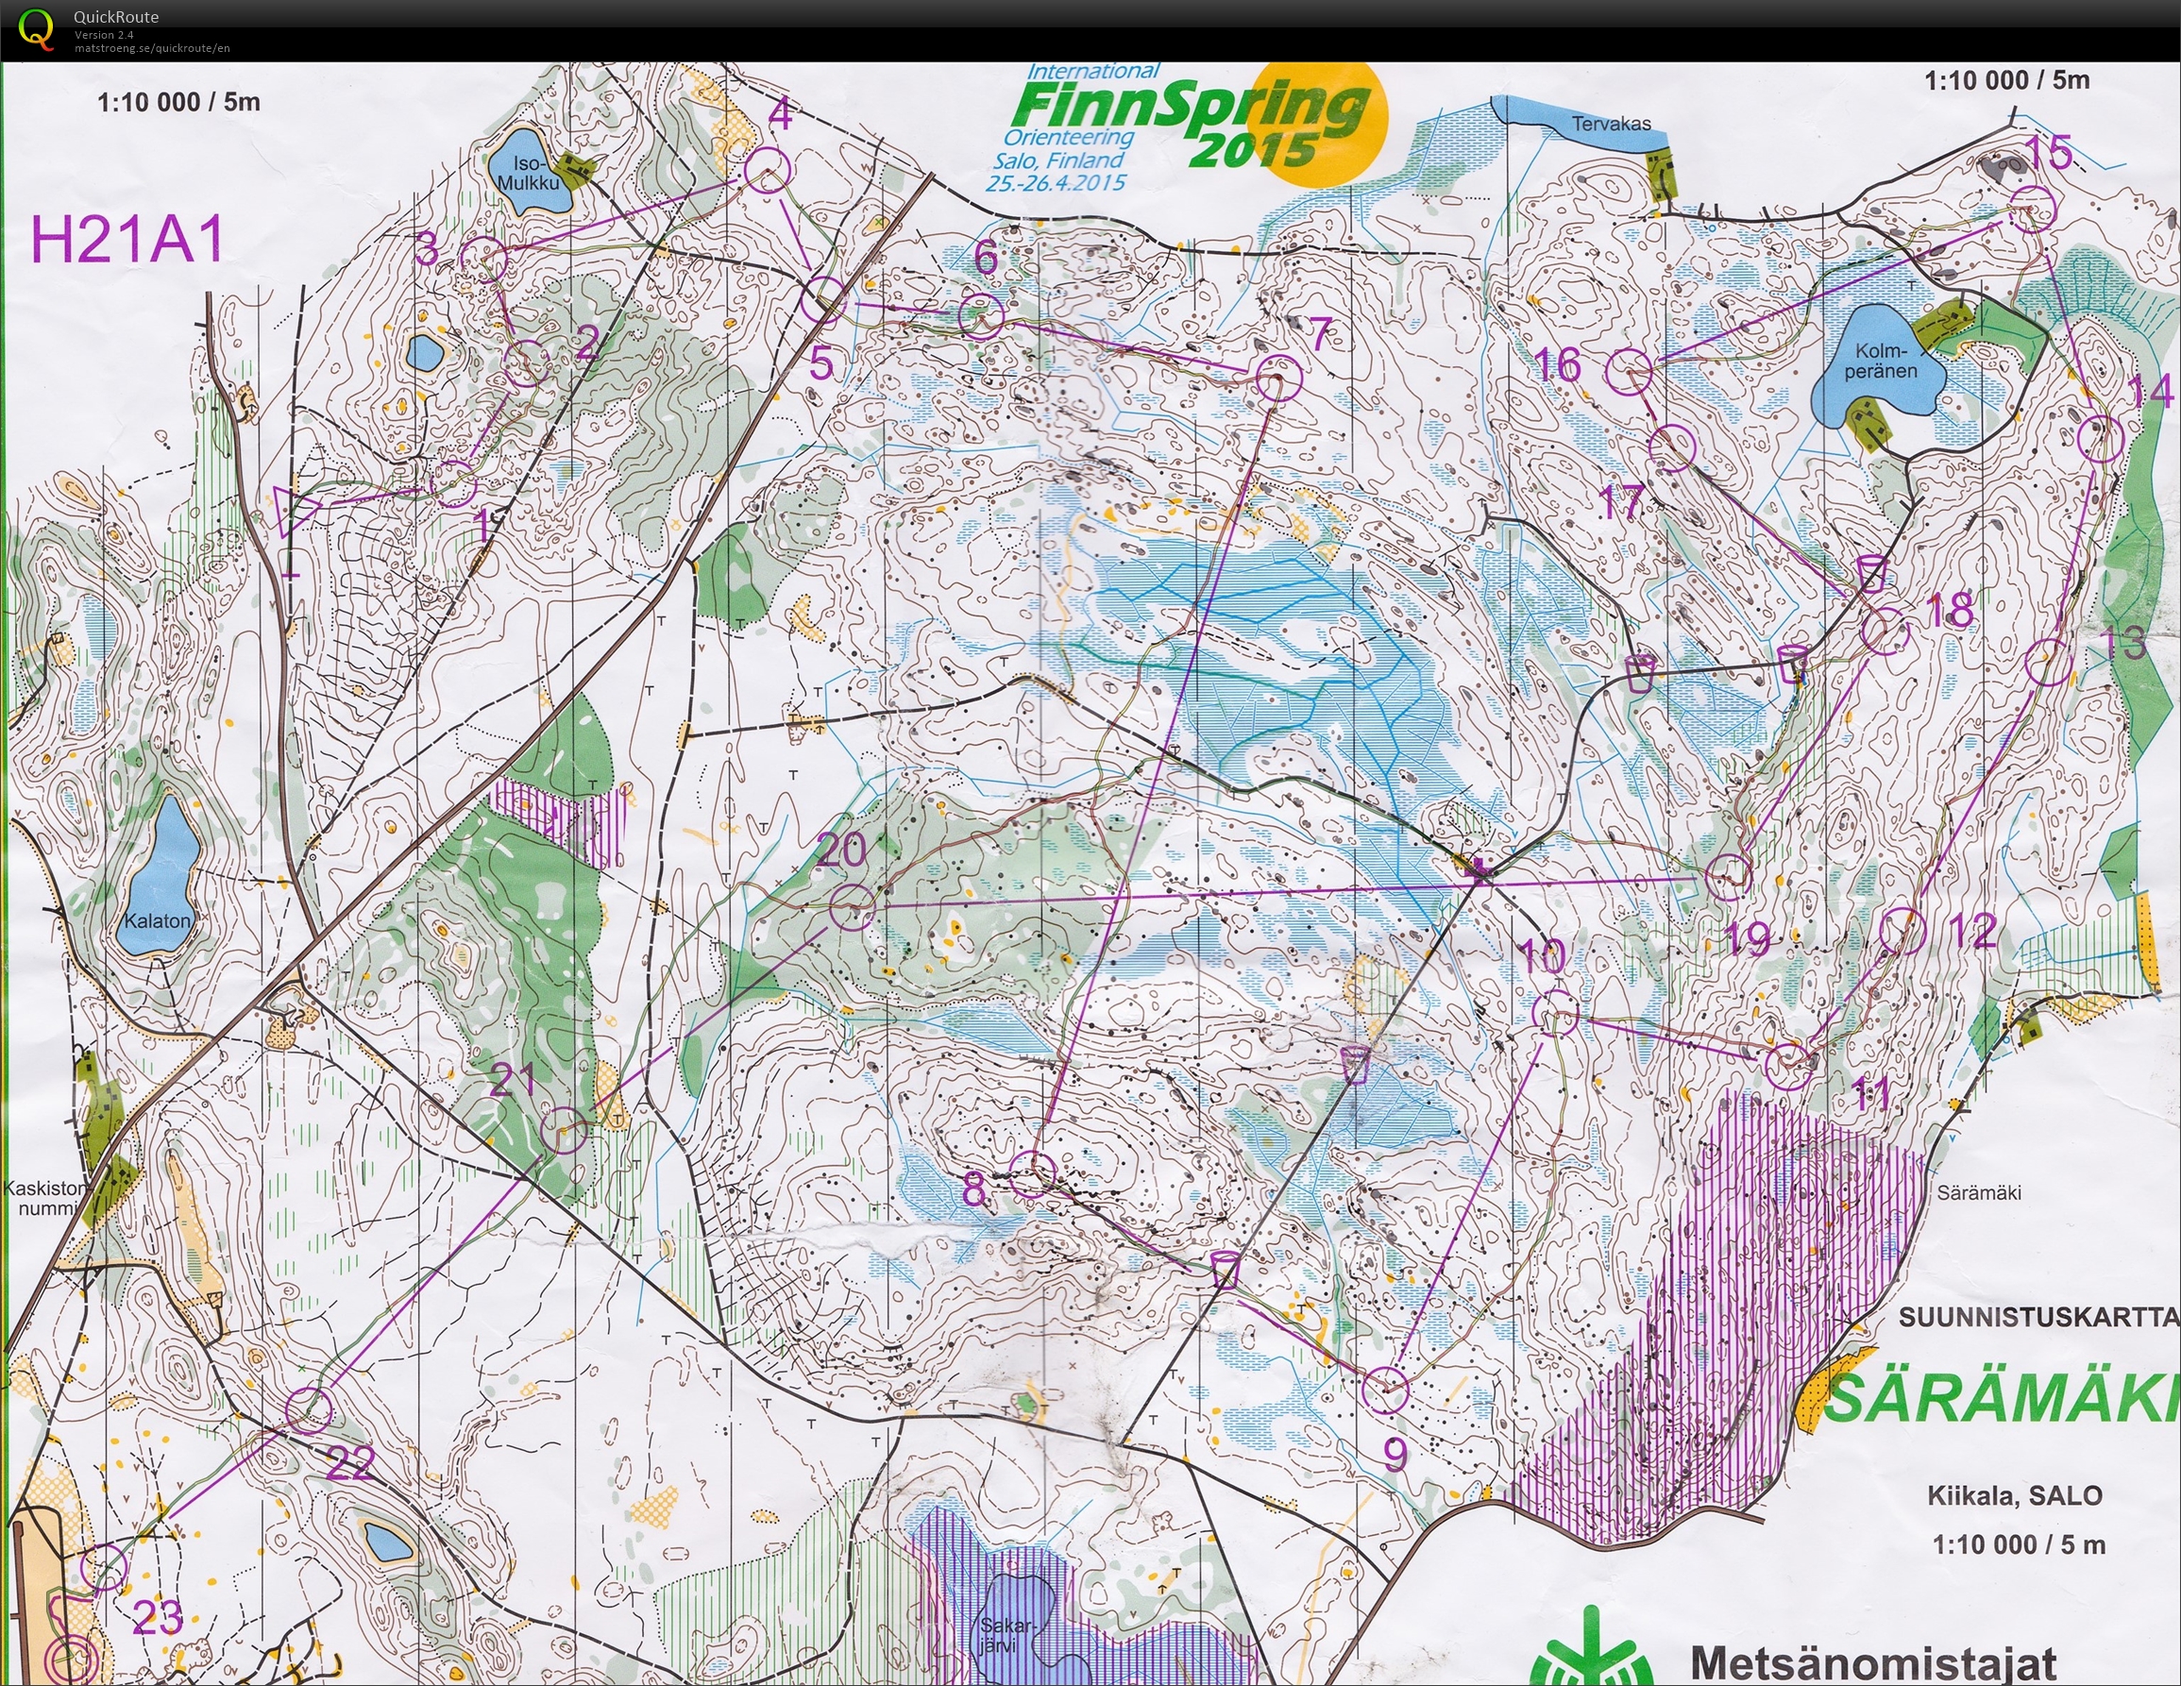Click control circle number 20

tap(853, 907)
